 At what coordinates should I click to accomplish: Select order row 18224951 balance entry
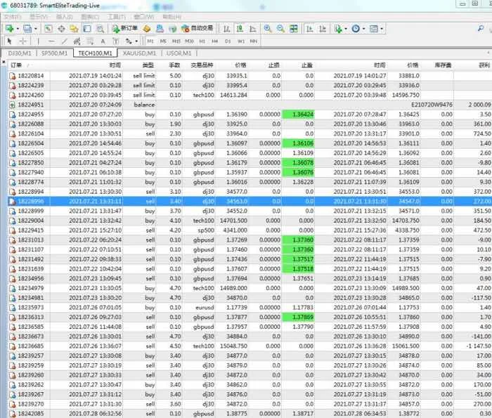point(30,105)
